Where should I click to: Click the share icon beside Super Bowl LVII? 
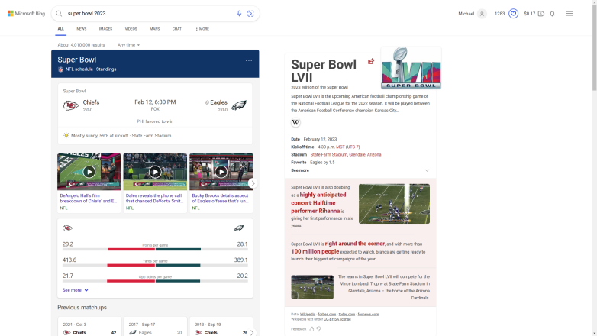pyautogui.click(x=371, y=61)
